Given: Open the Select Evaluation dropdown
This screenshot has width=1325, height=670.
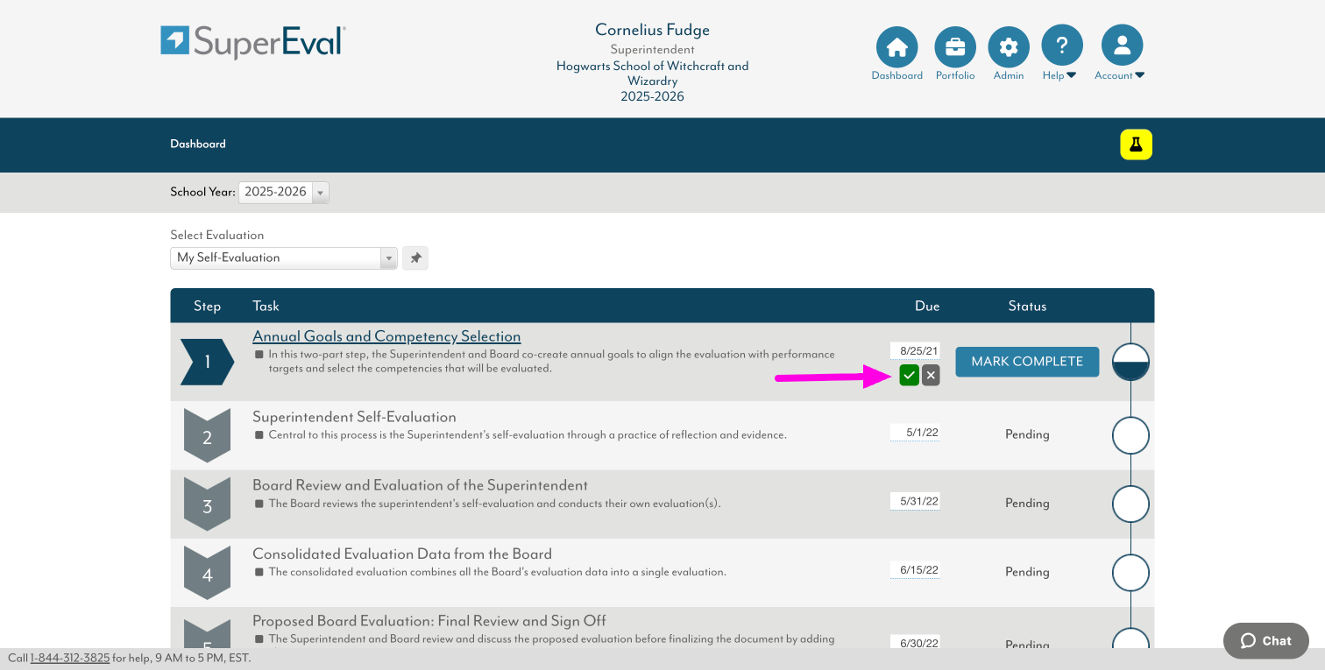Looking at the screenshot, I should [x=284, y=257].
